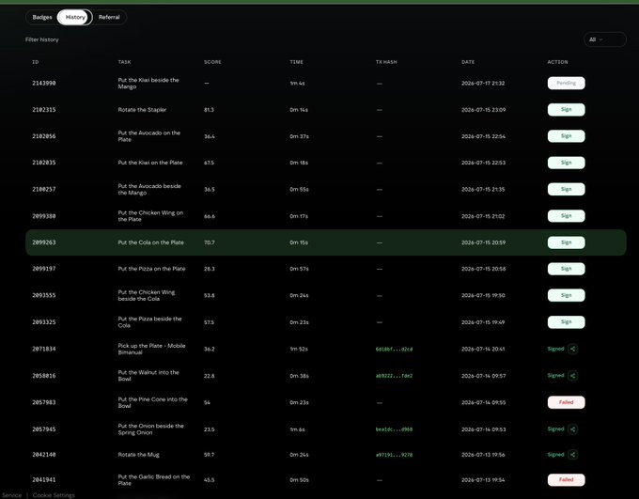Click the score 81.3
The width and height of the screenshot is (639, 499).
point(209,110)
